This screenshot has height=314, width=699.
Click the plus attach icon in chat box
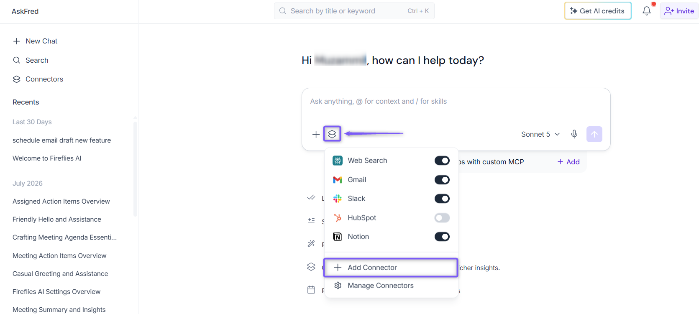(316, 134)
